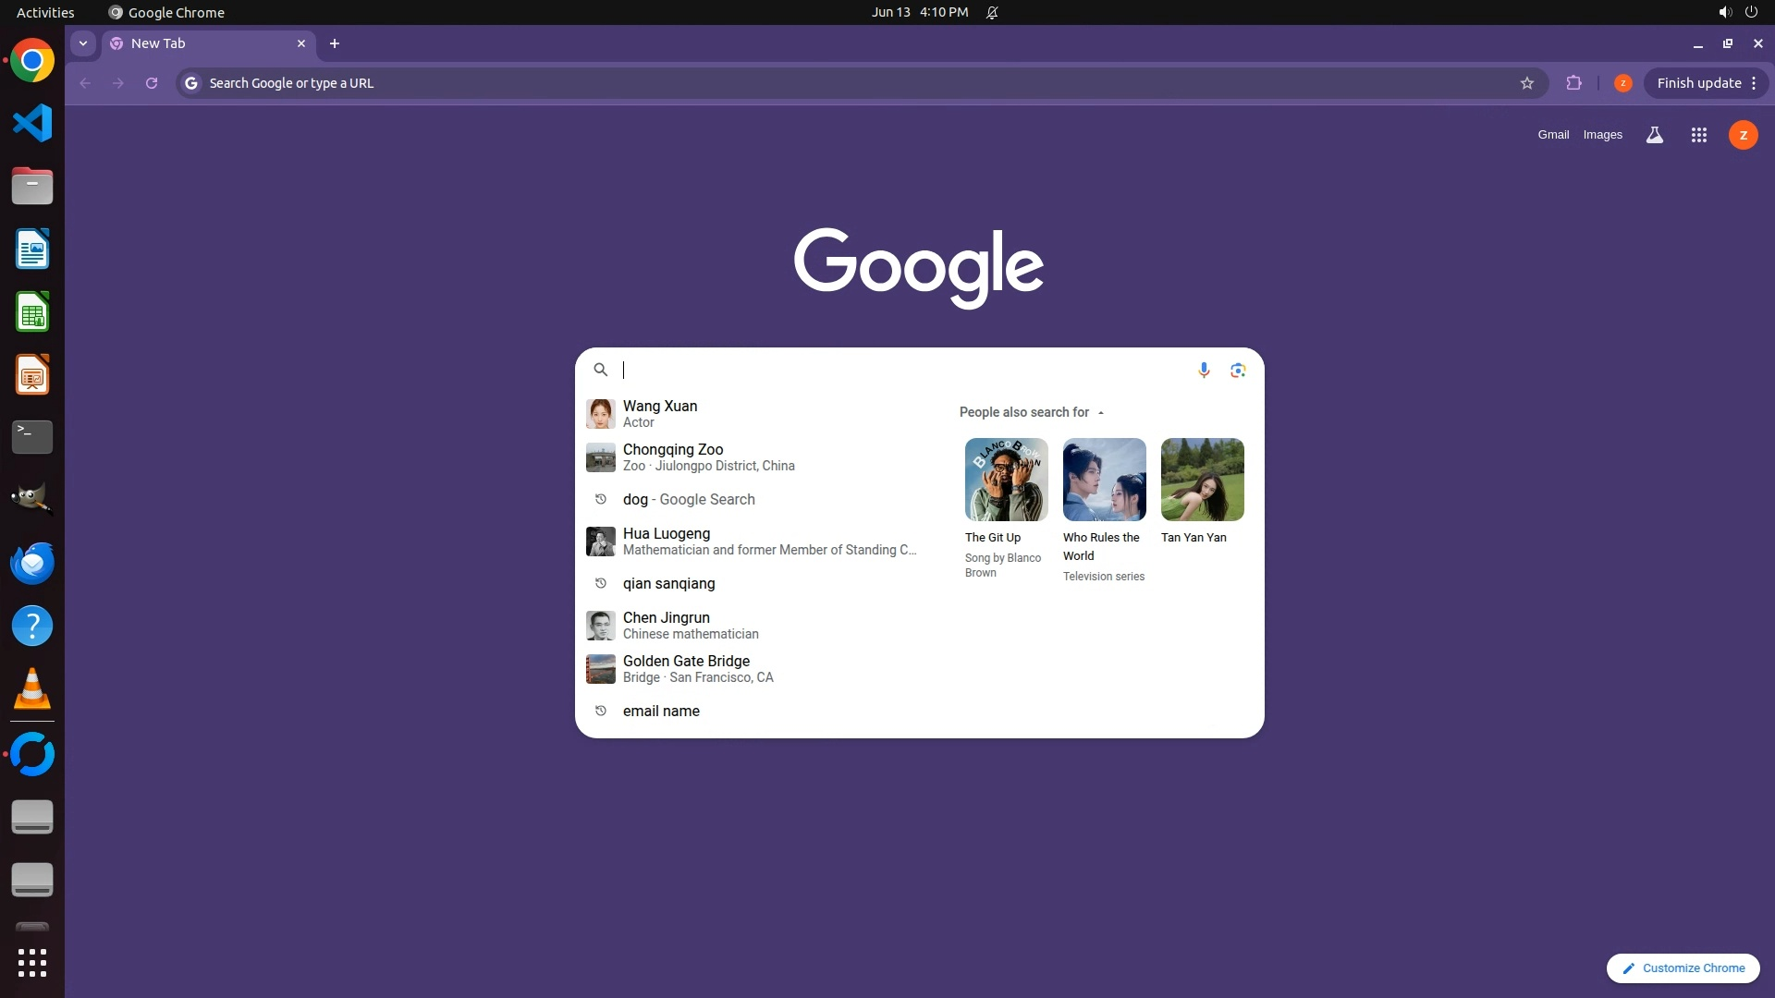Open Google Lens image search
The image size is (1775, 998).
point(1238,371)
